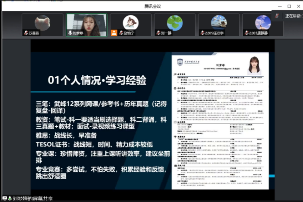This screenshot has height=202, width=303.
Task: Click 刘梦婷's active microphone icon
Action: (x=70, y=33)
